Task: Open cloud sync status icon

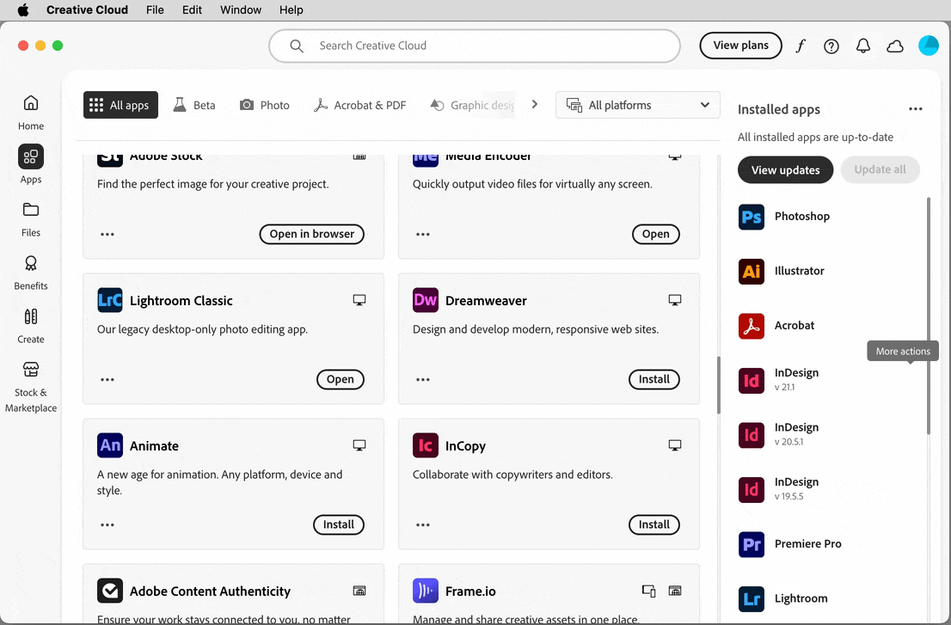Action: [895, 46]
